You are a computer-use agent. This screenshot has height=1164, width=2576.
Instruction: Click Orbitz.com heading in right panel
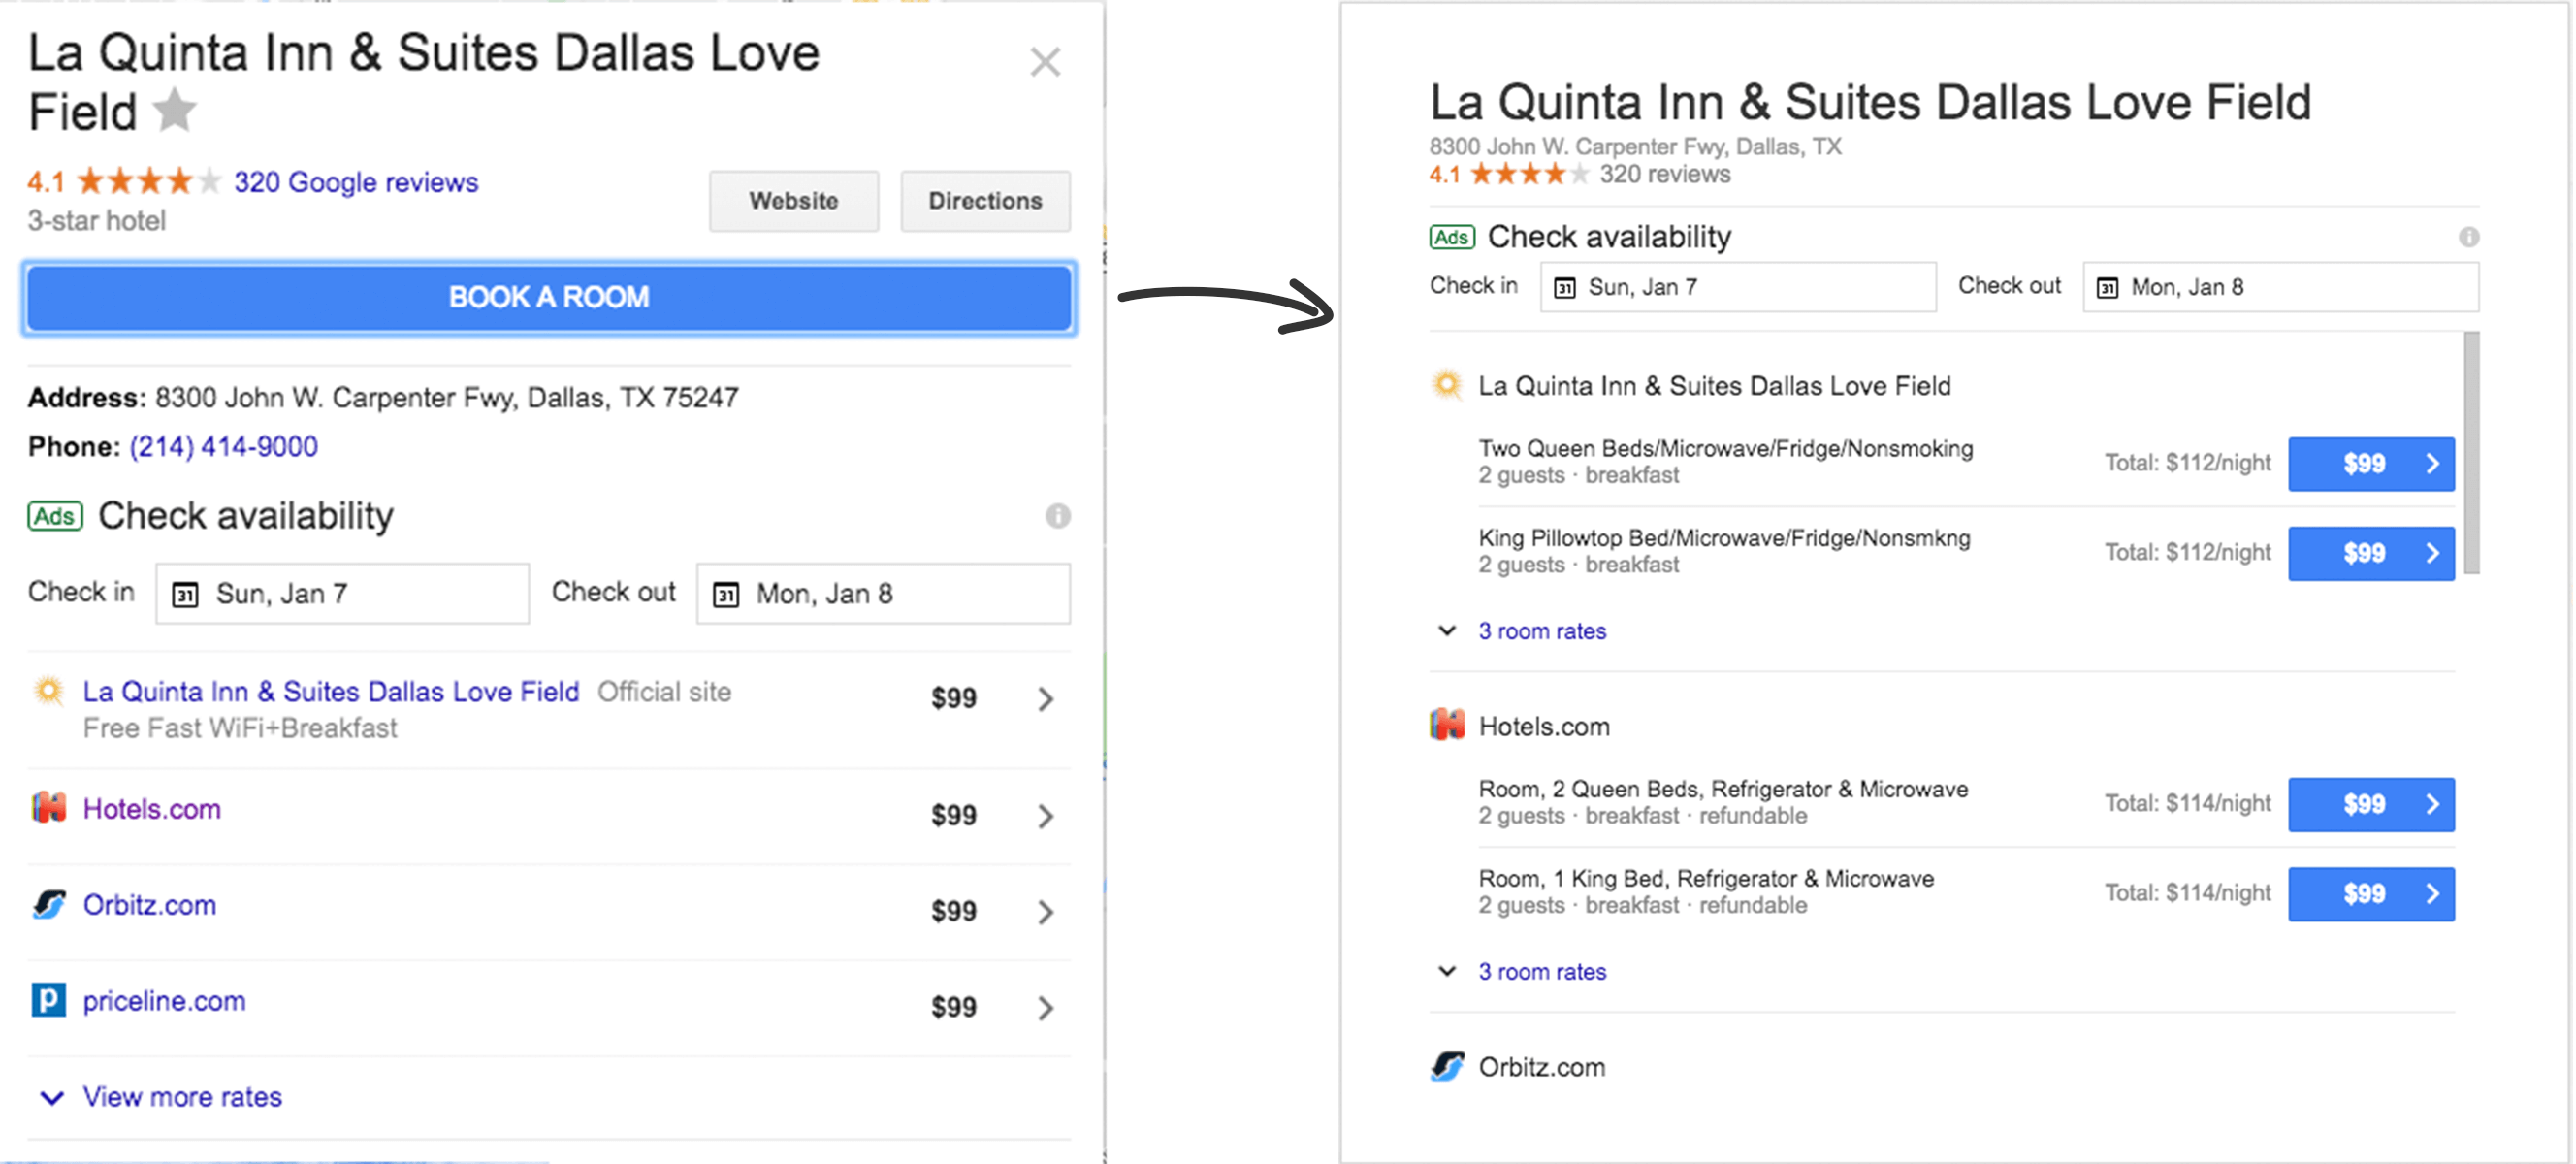(x=1542, y=1067)
